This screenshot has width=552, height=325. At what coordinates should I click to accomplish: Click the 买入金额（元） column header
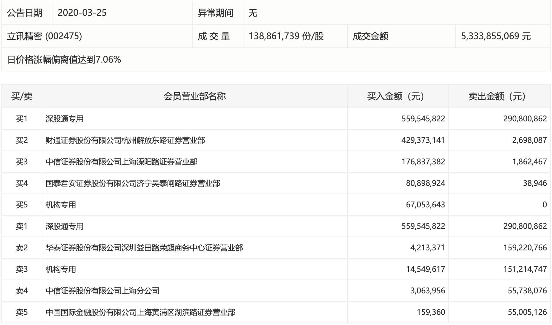click(x=398, y=96)
